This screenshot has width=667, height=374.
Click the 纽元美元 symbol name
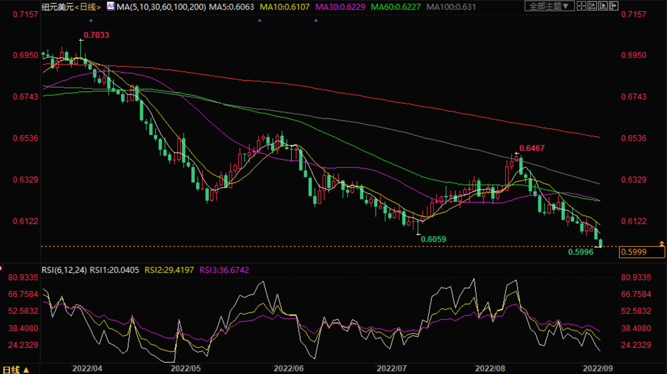pyautogui.click(x=58, y=7)
